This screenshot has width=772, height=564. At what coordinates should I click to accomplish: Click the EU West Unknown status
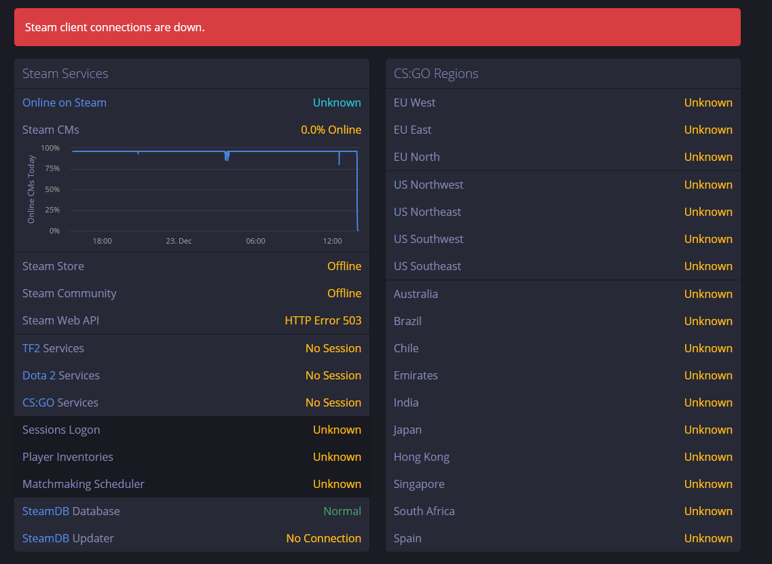pyautogui.click(x=708, y=102)
